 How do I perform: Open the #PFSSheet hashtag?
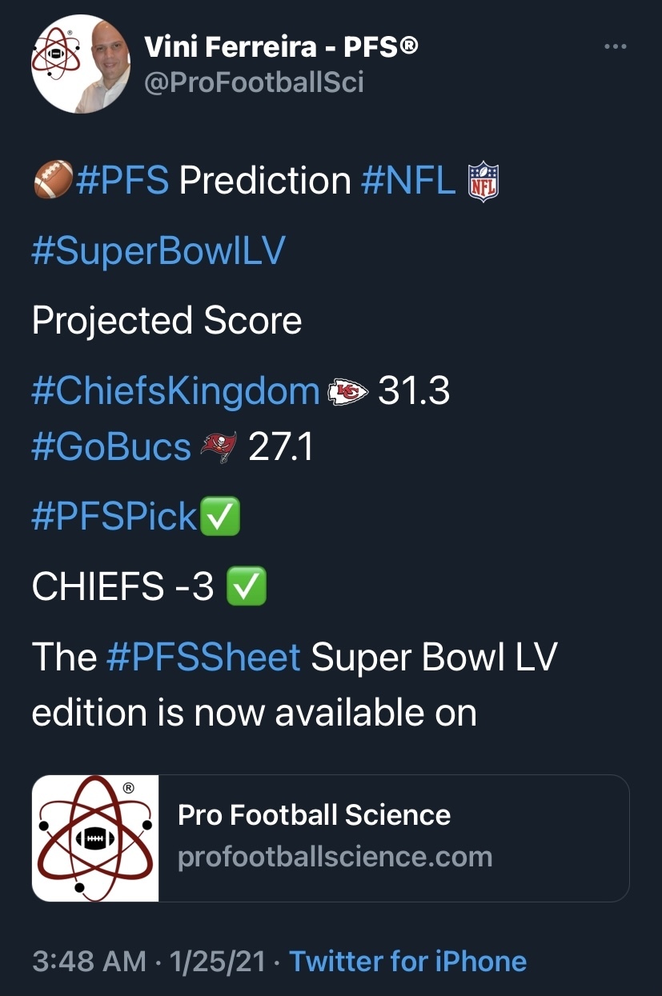(x=203, y=658)
